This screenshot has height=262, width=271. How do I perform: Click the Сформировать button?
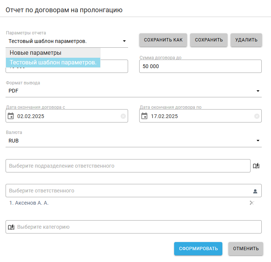point(198,249)
